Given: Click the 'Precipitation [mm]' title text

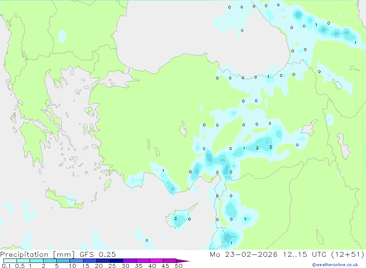Looking at the screenshot, I should (x=37, y=254).
